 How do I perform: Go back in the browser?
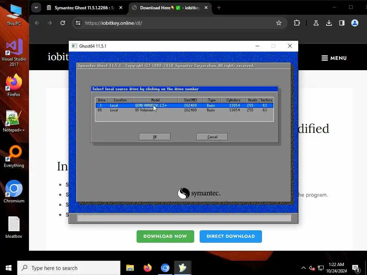(x=37, y=23)
